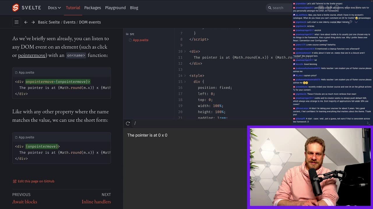Click the NEXT label in footer navigation
373x209 pixels.
[x=106, y=194]
